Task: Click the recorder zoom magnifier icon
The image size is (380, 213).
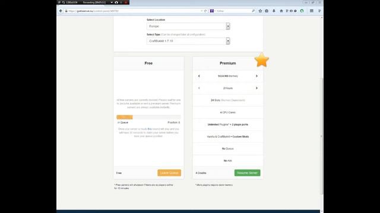Action: [64, 2]
